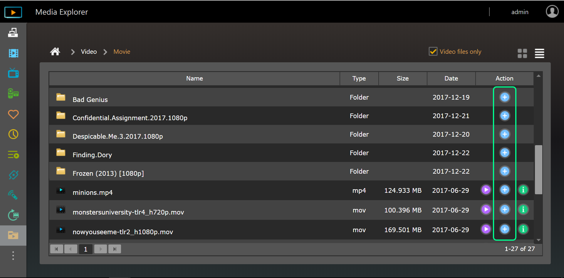Open the Confidential.Assignment.2017.1080p folder
564x278 pixels.
pyautogui.click(x=130, y=118)
